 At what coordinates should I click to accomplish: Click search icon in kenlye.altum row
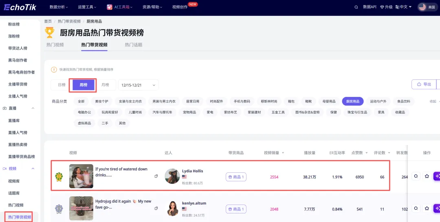click(x=416, y=208)
